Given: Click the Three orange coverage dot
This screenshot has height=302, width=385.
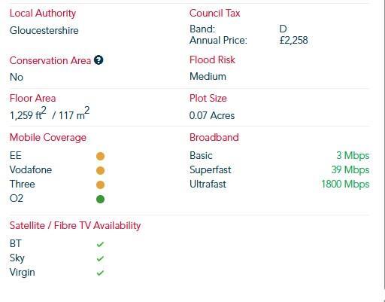Looking at the screenshot, I should click(x=100, y=185).
